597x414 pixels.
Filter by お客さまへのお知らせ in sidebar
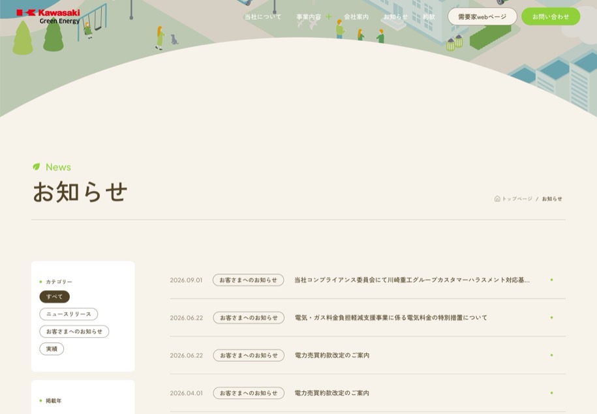click(74, 331)
